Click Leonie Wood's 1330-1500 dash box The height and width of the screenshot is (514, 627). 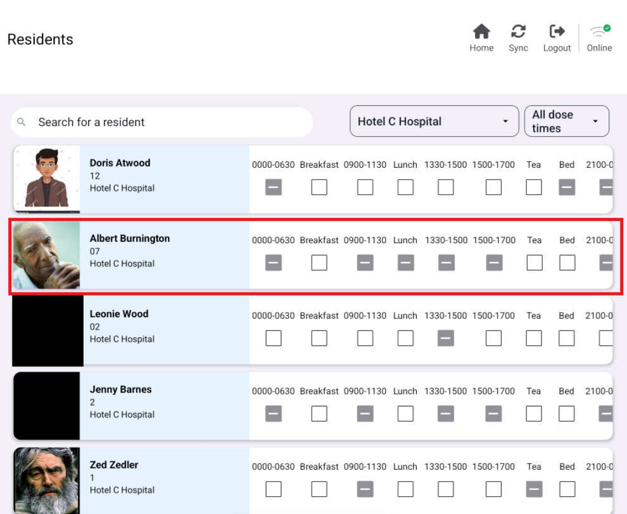coord(446,339)
